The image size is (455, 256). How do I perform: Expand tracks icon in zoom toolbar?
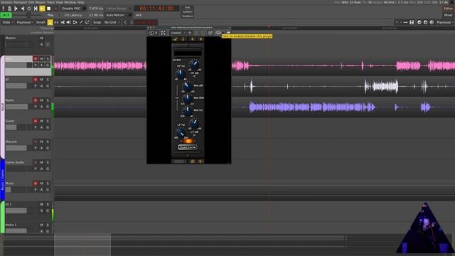[x=412, y=22]
